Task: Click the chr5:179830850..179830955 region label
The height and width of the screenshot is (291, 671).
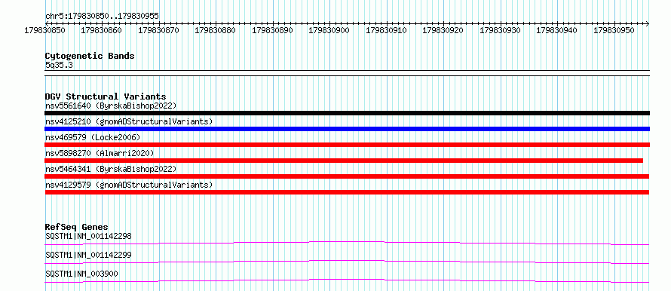Action: point(102,17)
